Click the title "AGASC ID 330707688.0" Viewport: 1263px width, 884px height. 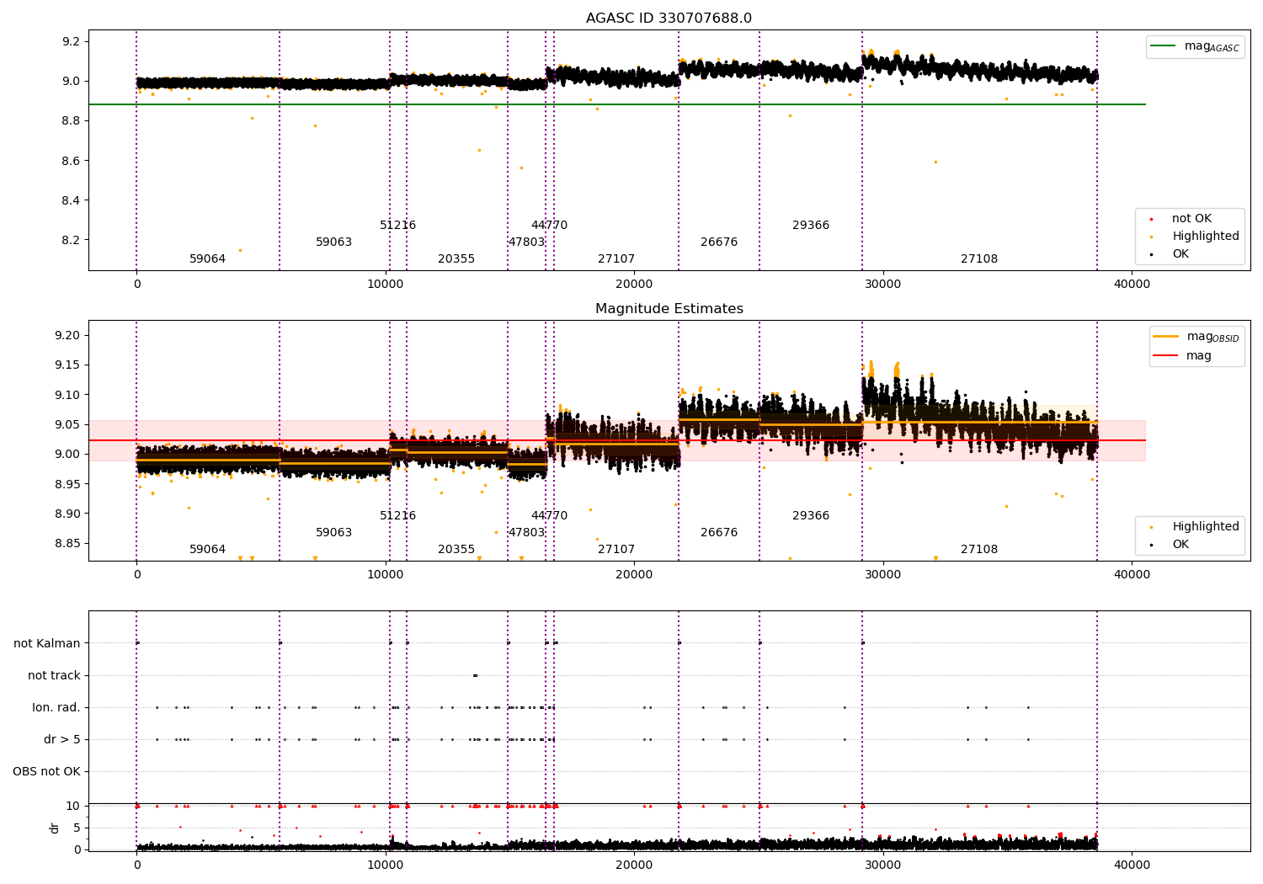(x=669, y=19)
